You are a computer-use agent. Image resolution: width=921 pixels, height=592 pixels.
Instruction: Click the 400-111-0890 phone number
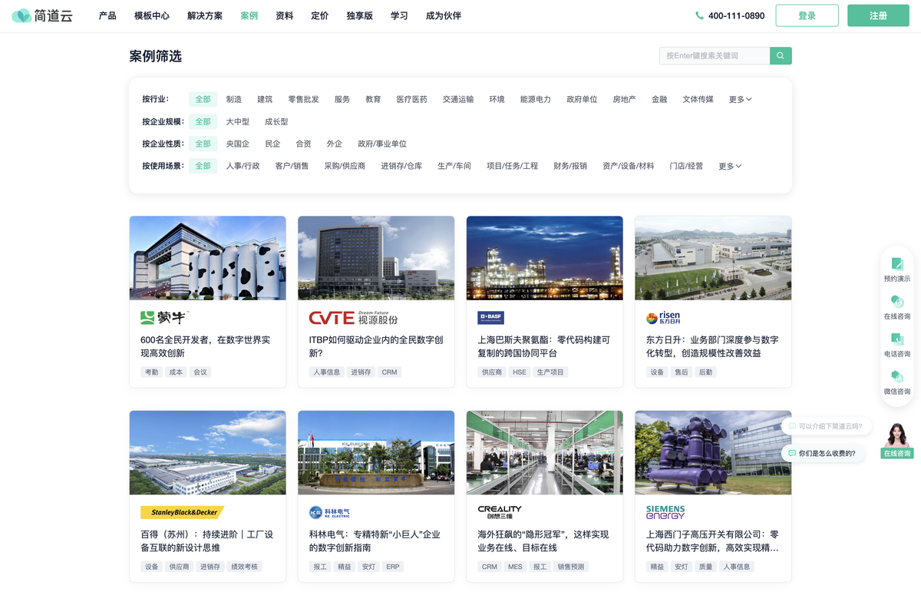pyautogui.click(x=736, y=15)
